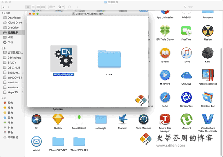Click the Edit Tags toolbar button
This screenshot has height=157, width=223.
78,7
